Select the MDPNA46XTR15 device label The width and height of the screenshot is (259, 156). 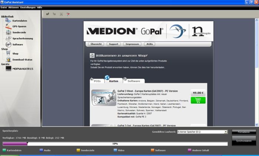(x=23, y=69)
